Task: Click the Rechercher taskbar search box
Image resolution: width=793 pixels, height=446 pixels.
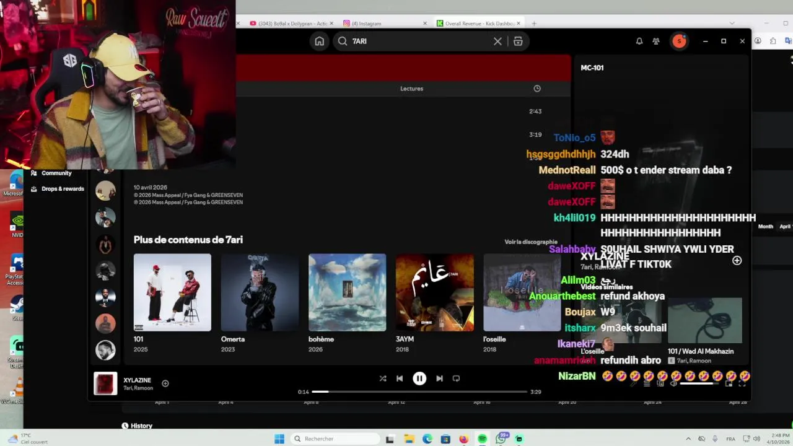Action: [335, 439]
